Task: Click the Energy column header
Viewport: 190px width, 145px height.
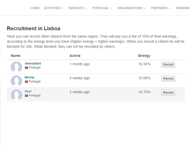Action: (144, 56)
